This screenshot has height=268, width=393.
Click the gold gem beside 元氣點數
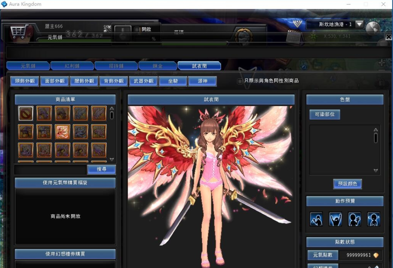(x=376, y=255)
